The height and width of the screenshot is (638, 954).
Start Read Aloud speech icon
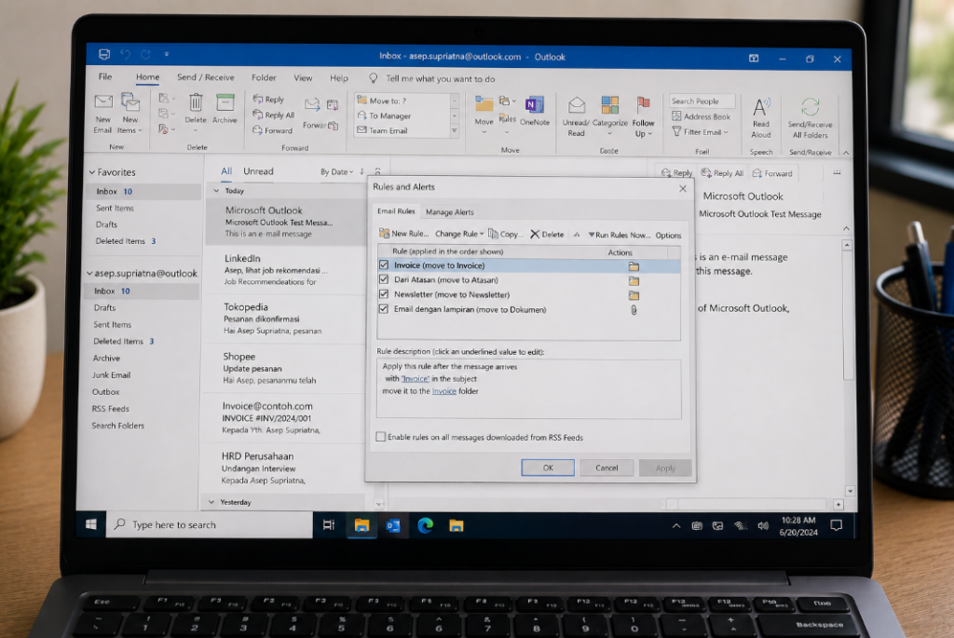coord(760,107)
